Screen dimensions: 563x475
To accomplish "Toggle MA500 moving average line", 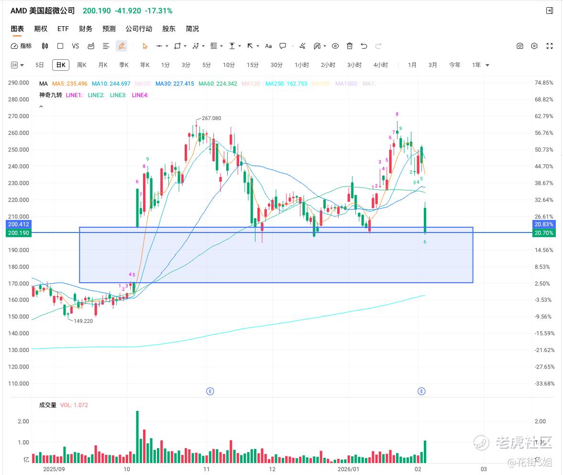I will click(320, 84).
